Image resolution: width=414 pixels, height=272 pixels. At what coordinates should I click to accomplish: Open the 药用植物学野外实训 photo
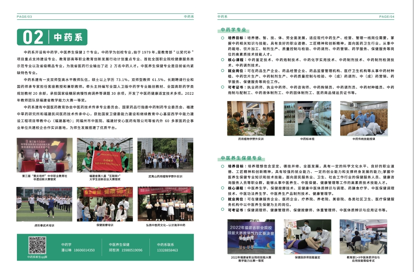(x=251, y=118)
